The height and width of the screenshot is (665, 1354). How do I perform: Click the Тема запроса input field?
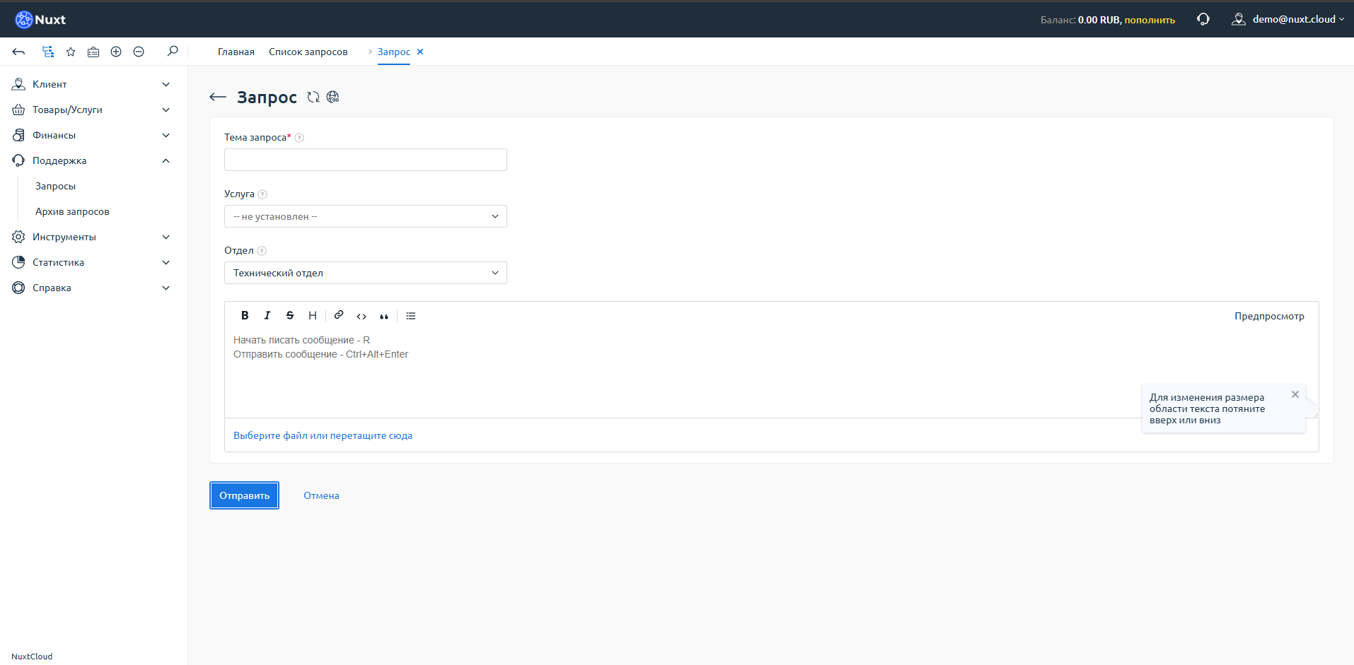(365, 159)
